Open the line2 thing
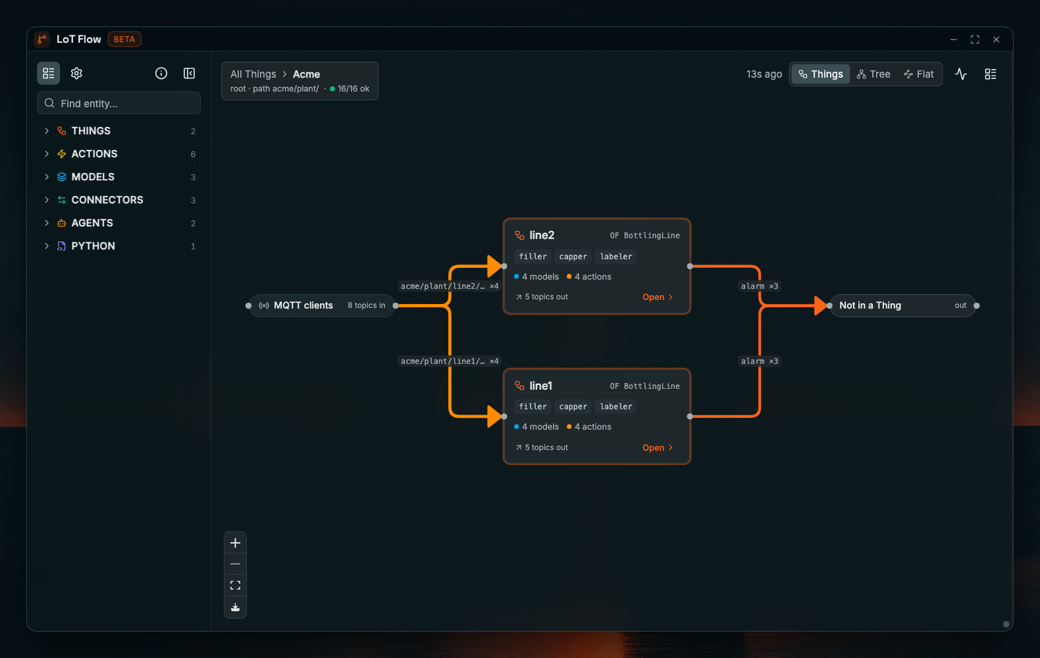The image size is (1040, 658). [x=658, y=297]
